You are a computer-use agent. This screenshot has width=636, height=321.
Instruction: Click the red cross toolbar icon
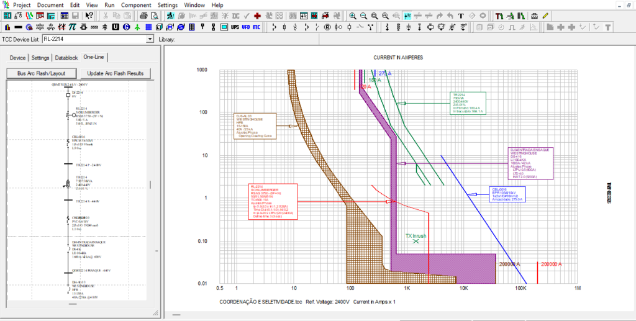click(258, 16)
